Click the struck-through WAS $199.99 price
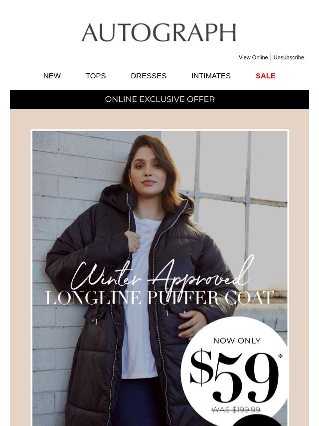Screen dimensions: 319x426 pyautogui.click(x=236, y=410)
